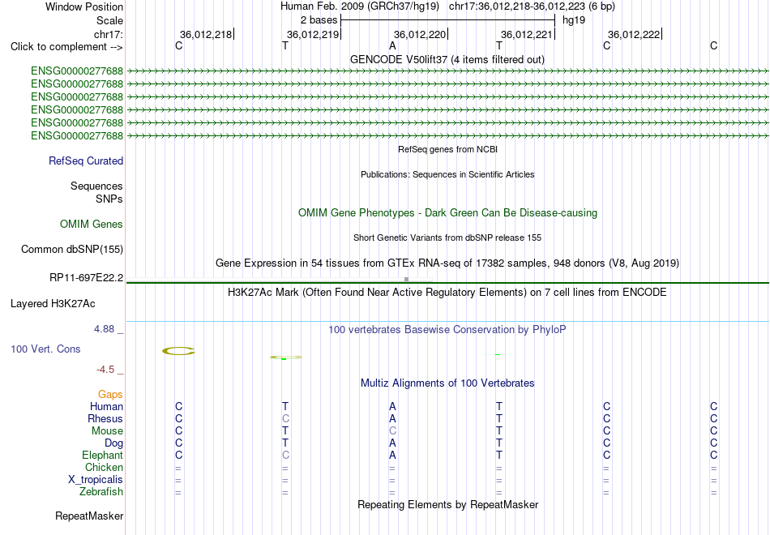Click the H3K27Ac Mark track title
770x535 pixels.
pyautogui.click(x=447, y=293)
